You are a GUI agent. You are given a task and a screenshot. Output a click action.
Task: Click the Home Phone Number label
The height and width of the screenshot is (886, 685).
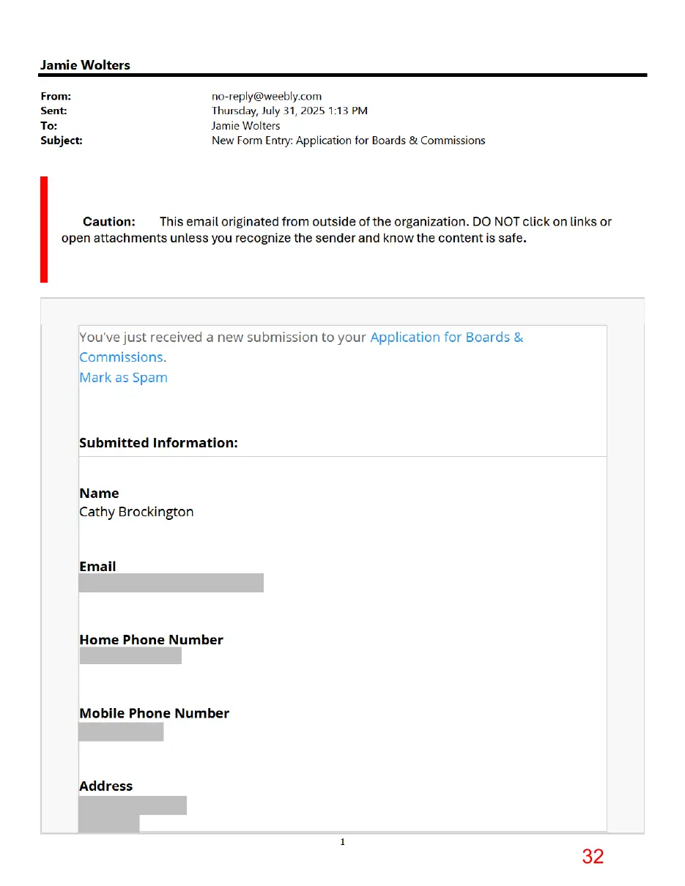point(151,640)
